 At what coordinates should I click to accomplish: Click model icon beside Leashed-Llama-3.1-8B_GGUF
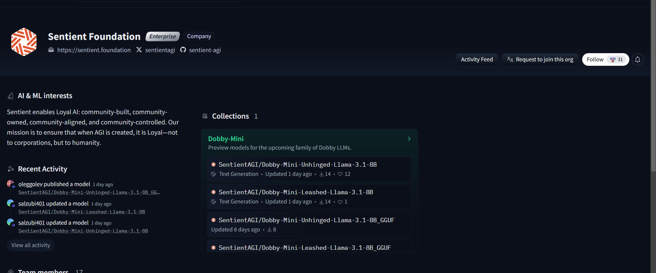[213, 248]
